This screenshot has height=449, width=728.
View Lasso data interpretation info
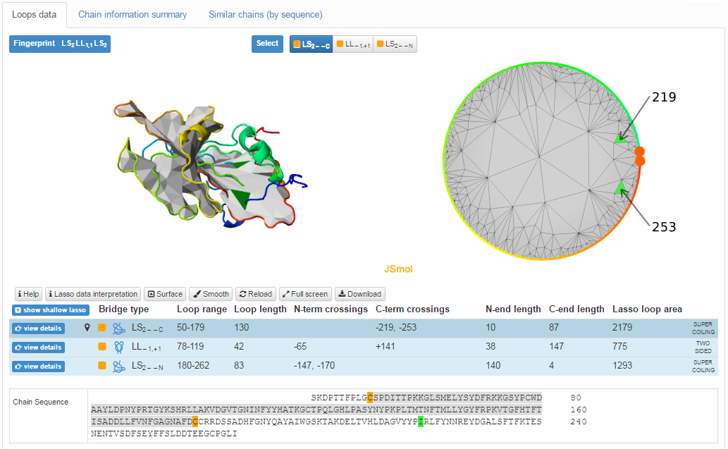pos(92,294)
